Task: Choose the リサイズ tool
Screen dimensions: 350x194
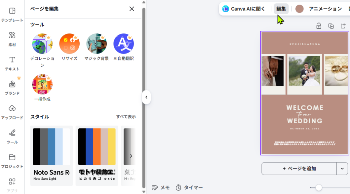Action: 69,47
